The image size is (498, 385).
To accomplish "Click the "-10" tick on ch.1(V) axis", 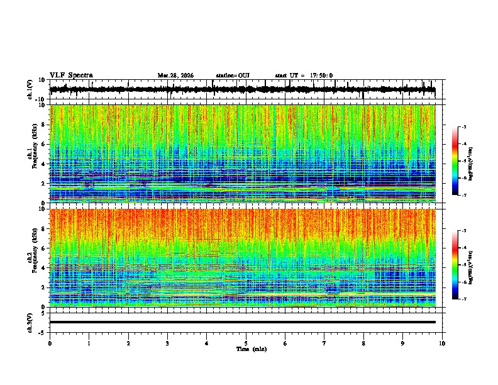I will pos(41,99).
